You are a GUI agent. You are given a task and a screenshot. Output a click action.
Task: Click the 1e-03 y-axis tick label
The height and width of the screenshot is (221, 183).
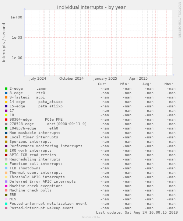[17, 38]
